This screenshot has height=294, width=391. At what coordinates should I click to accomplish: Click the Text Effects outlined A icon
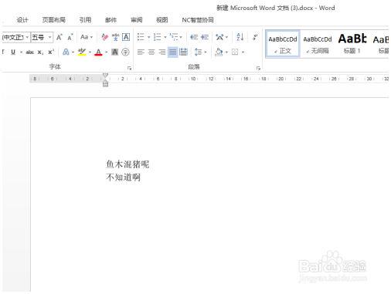click(66, 52)
